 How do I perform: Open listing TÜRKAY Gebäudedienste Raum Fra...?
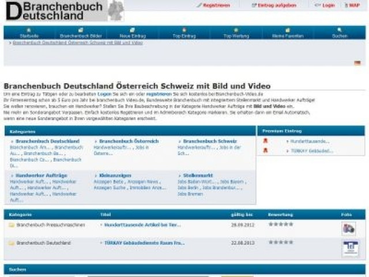[145, 243]
